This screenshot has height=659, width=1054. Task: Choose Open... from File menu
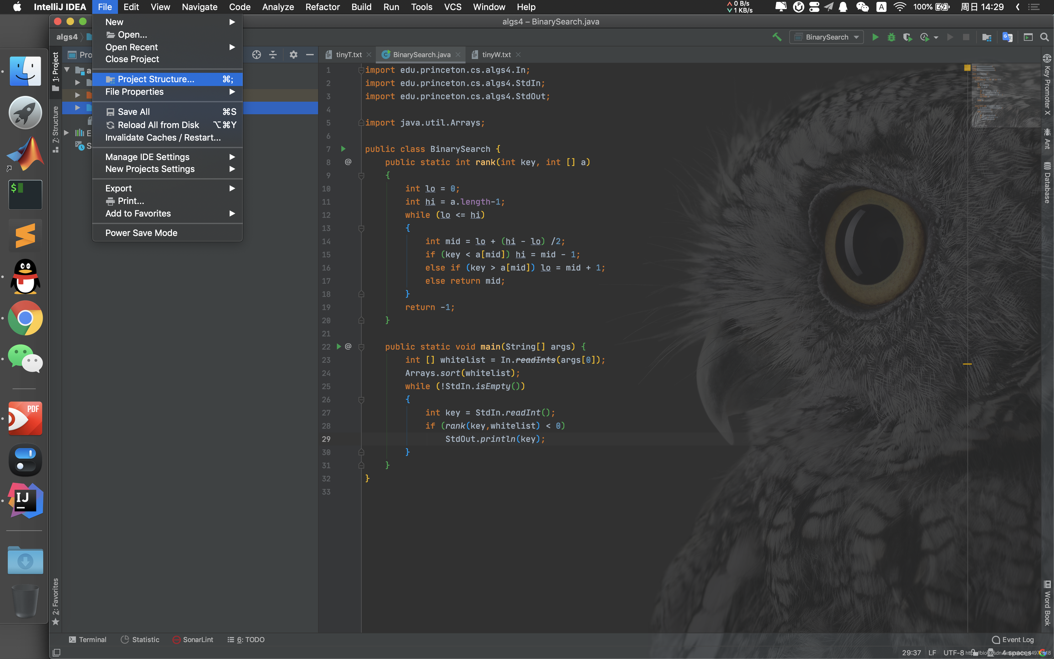click(x=167, y=35)
